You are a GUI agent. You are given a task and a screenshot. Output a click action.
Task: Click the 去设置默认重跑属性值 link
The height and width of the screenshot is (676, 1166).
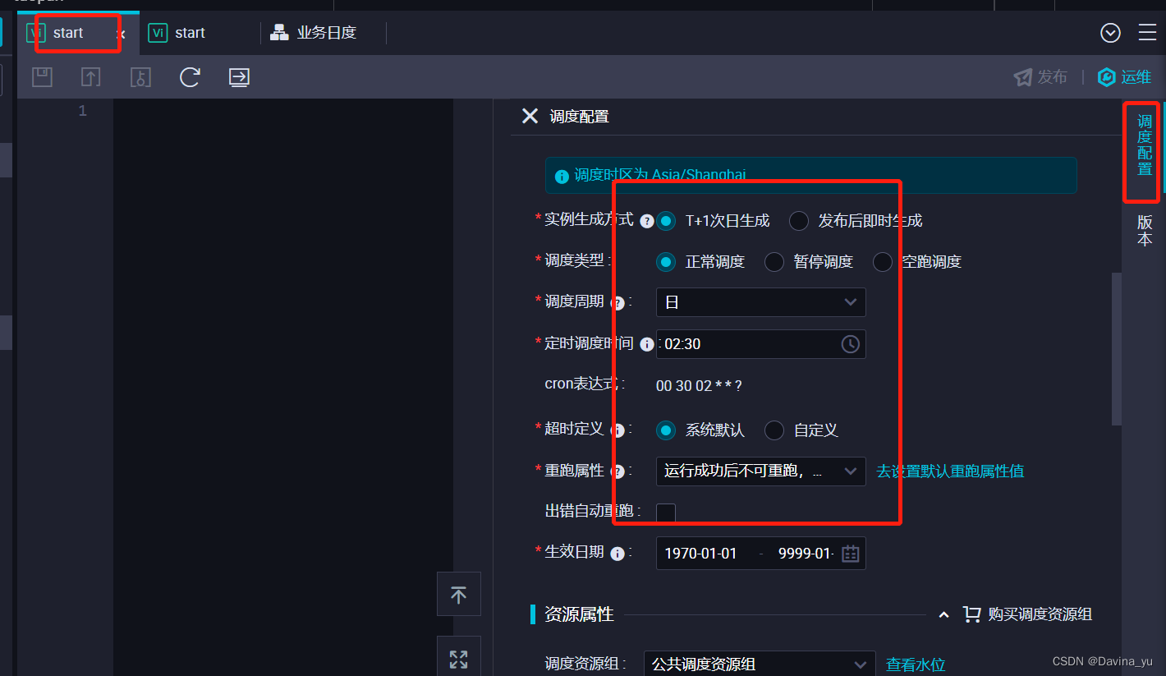pos(949,471)
